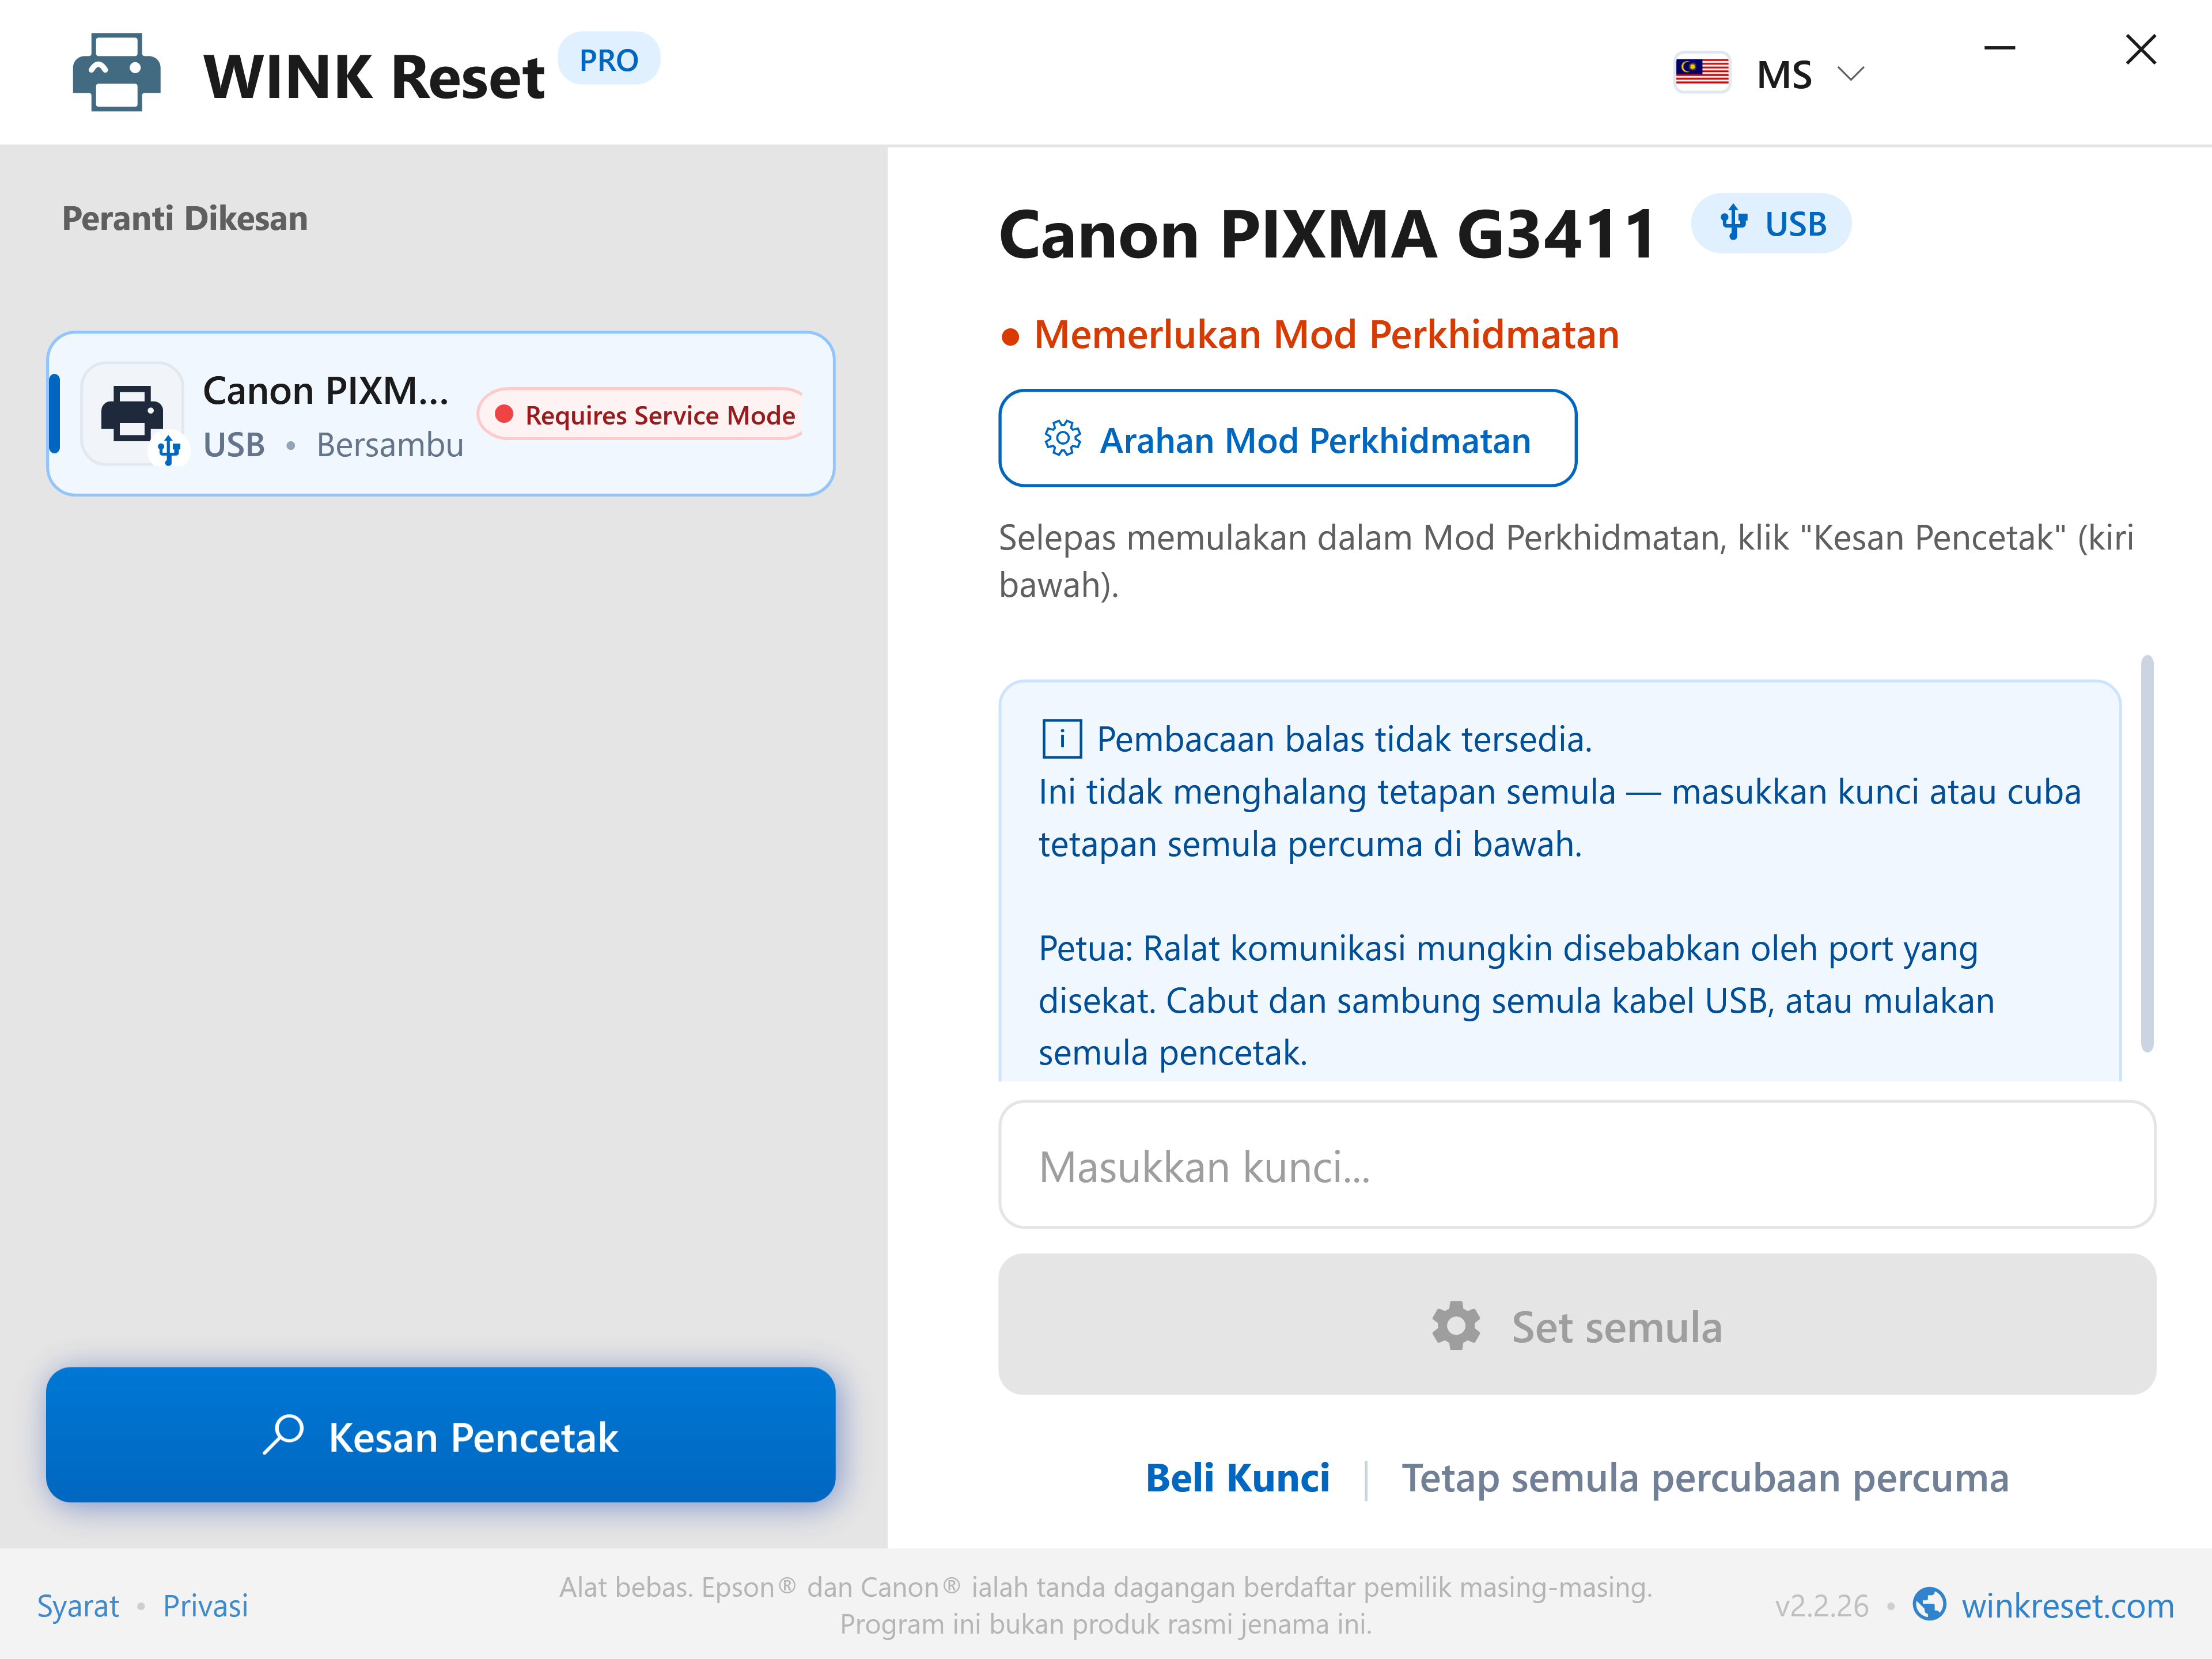Click the Canon PIXMA G3411 title
The width and height of the screenshot is (2212, 1659).
[x=1327, y=234]
